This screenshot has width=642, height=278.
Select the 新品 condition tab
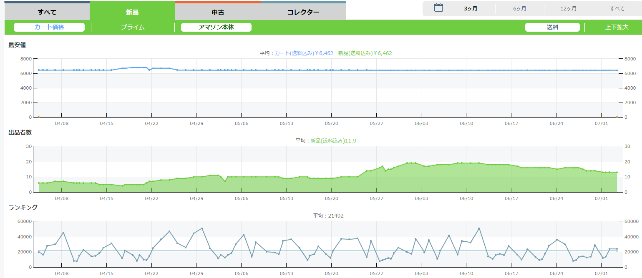pos(132,12)
